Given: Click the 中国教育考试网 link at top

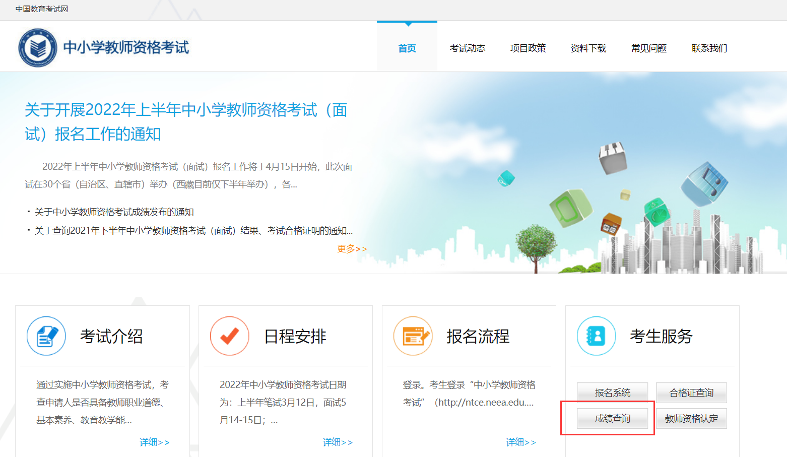Looking at the screenshot, I should point(42,9).
